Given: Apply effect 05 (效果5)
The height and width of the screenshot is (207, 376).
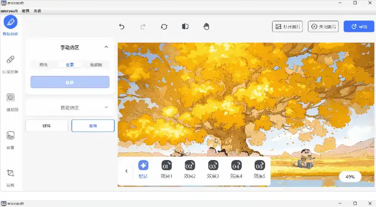Looking at the screenshot, I should point(260,170).
